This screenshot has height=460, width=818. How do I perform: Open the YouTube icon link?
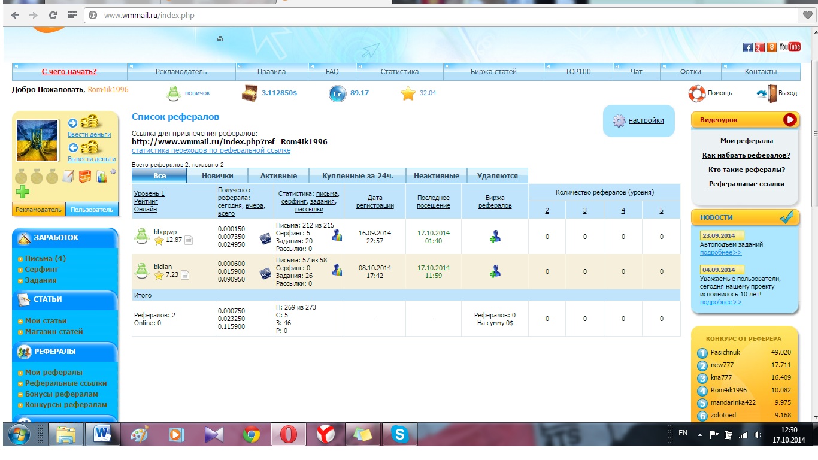click(790, 47)
